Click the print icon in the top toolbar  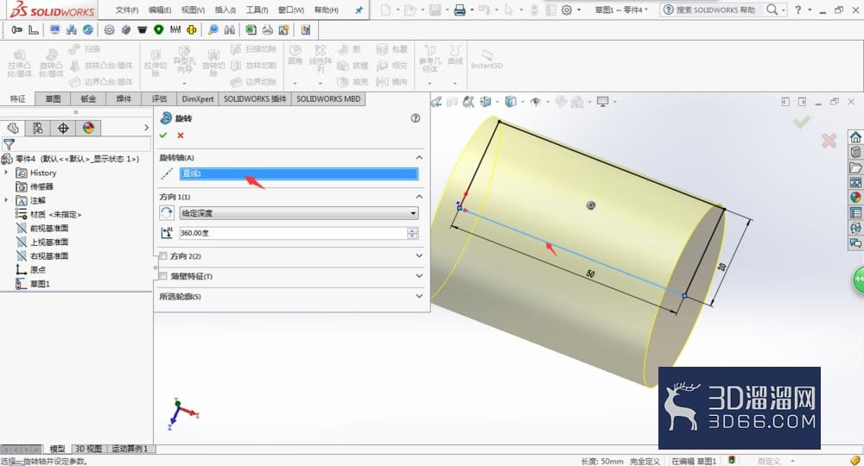click(460, 9)
